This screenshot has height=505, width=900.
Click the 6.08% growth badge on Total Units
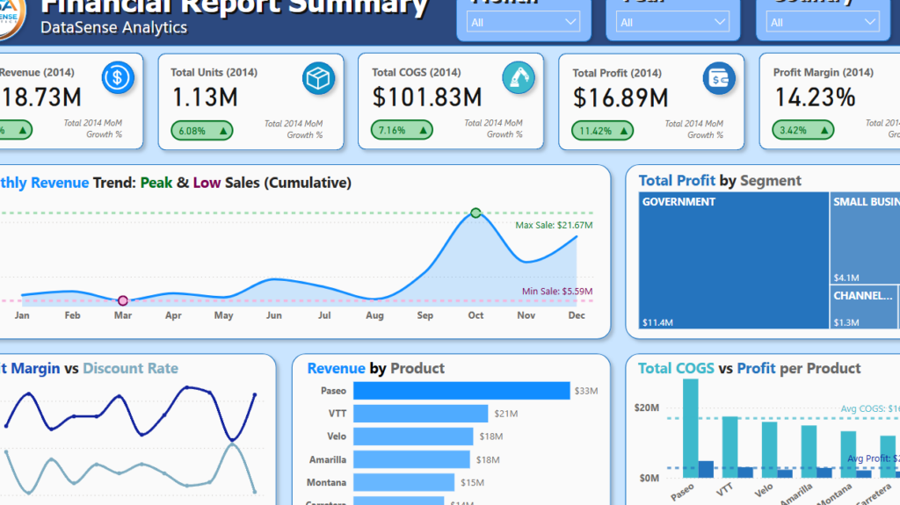click(x=202, y=131)
